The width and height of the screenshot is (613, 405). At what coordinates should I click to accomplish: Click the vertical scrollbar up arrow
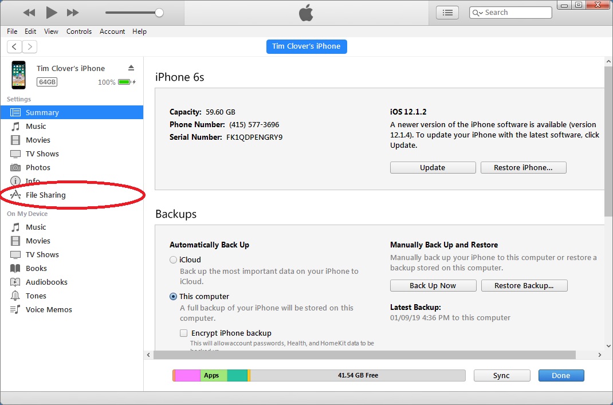tap(608, 61)
